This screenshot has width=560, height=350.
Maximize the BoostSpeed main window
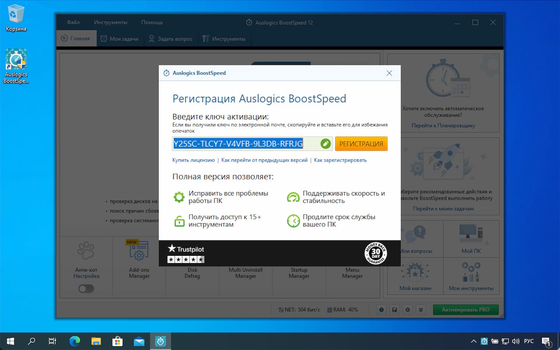pos(475,22)
